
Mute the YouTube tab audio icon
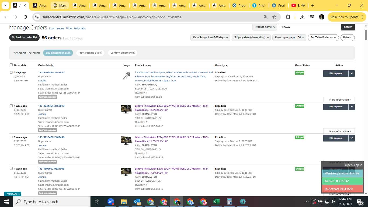(303, 5)
